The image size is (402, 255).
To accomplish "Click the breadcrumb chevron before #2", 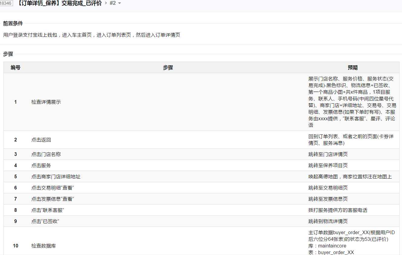I will pos(106,3).
